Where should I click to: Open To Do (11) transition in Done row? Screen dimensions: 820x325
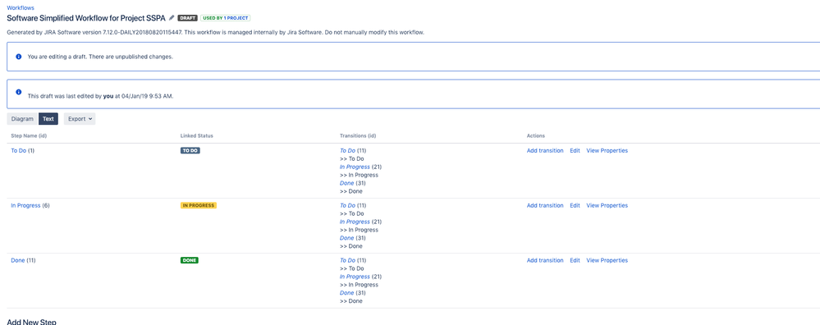[348, 260]
